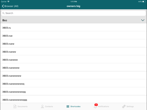Tap the Wi-Fi icon in status bar
Viewport: 147px width, 110px height.
pos(8,2)
